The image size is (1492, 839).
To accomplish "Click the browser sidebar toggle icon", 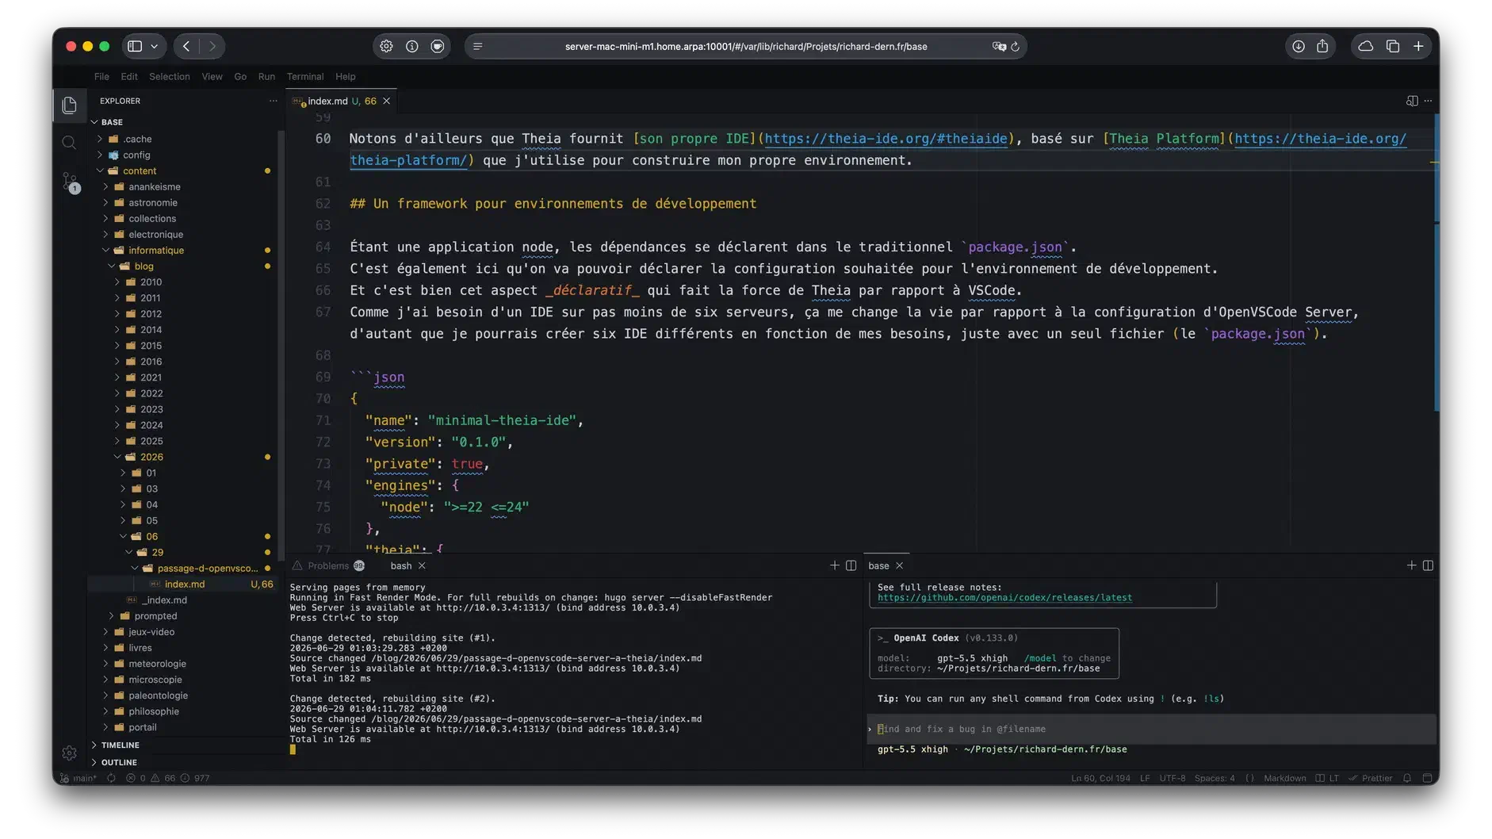I will pos(135,46).
